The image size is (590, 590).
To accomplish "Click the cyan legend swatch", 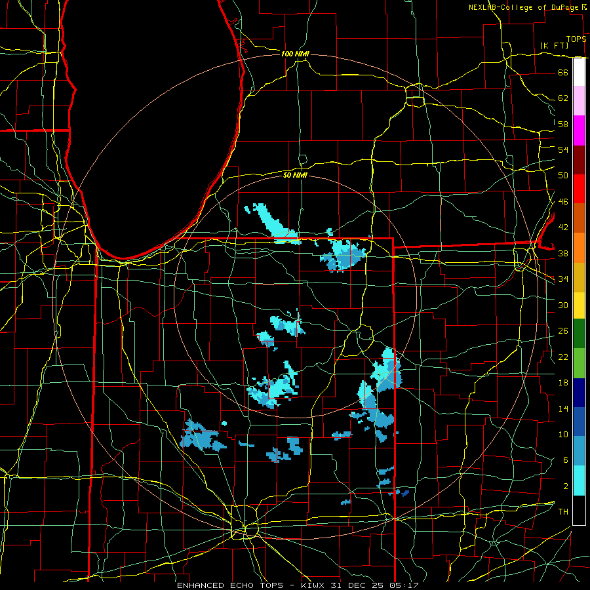I will pyautogui.click(x=579, y=481).
